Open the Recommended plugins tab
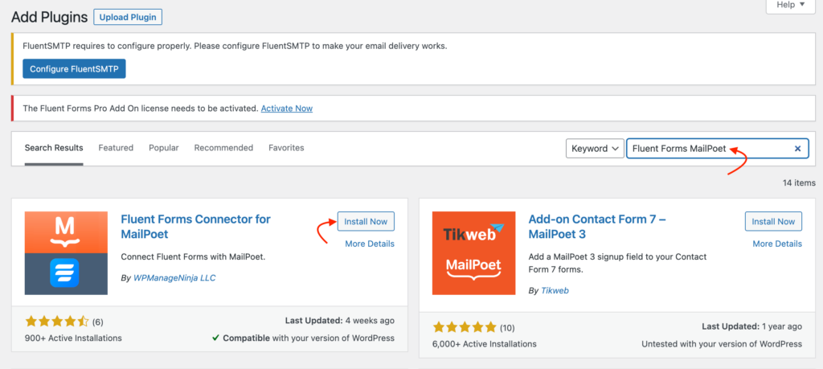 [x=223, y=148]
